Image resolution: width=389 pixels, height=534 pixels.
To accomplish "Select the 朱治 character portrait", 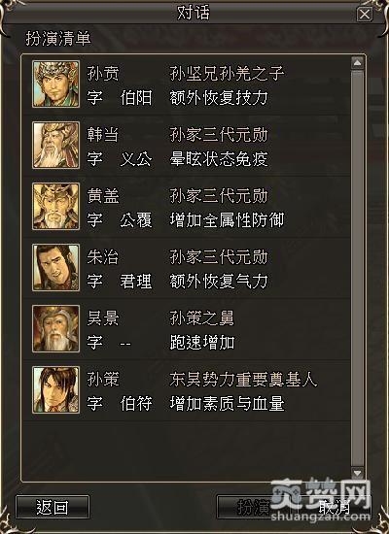I will 56,267.
